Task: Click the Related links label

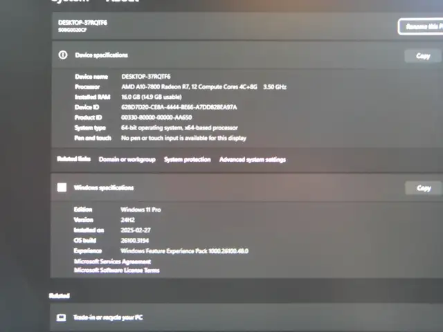Action: pyautogui.click(x=74, y=159)
